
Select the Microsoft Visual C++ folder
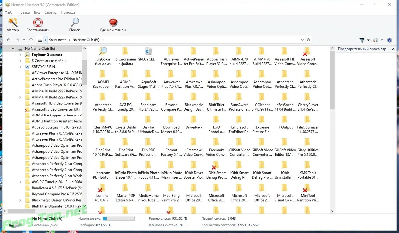click(285, 193)
